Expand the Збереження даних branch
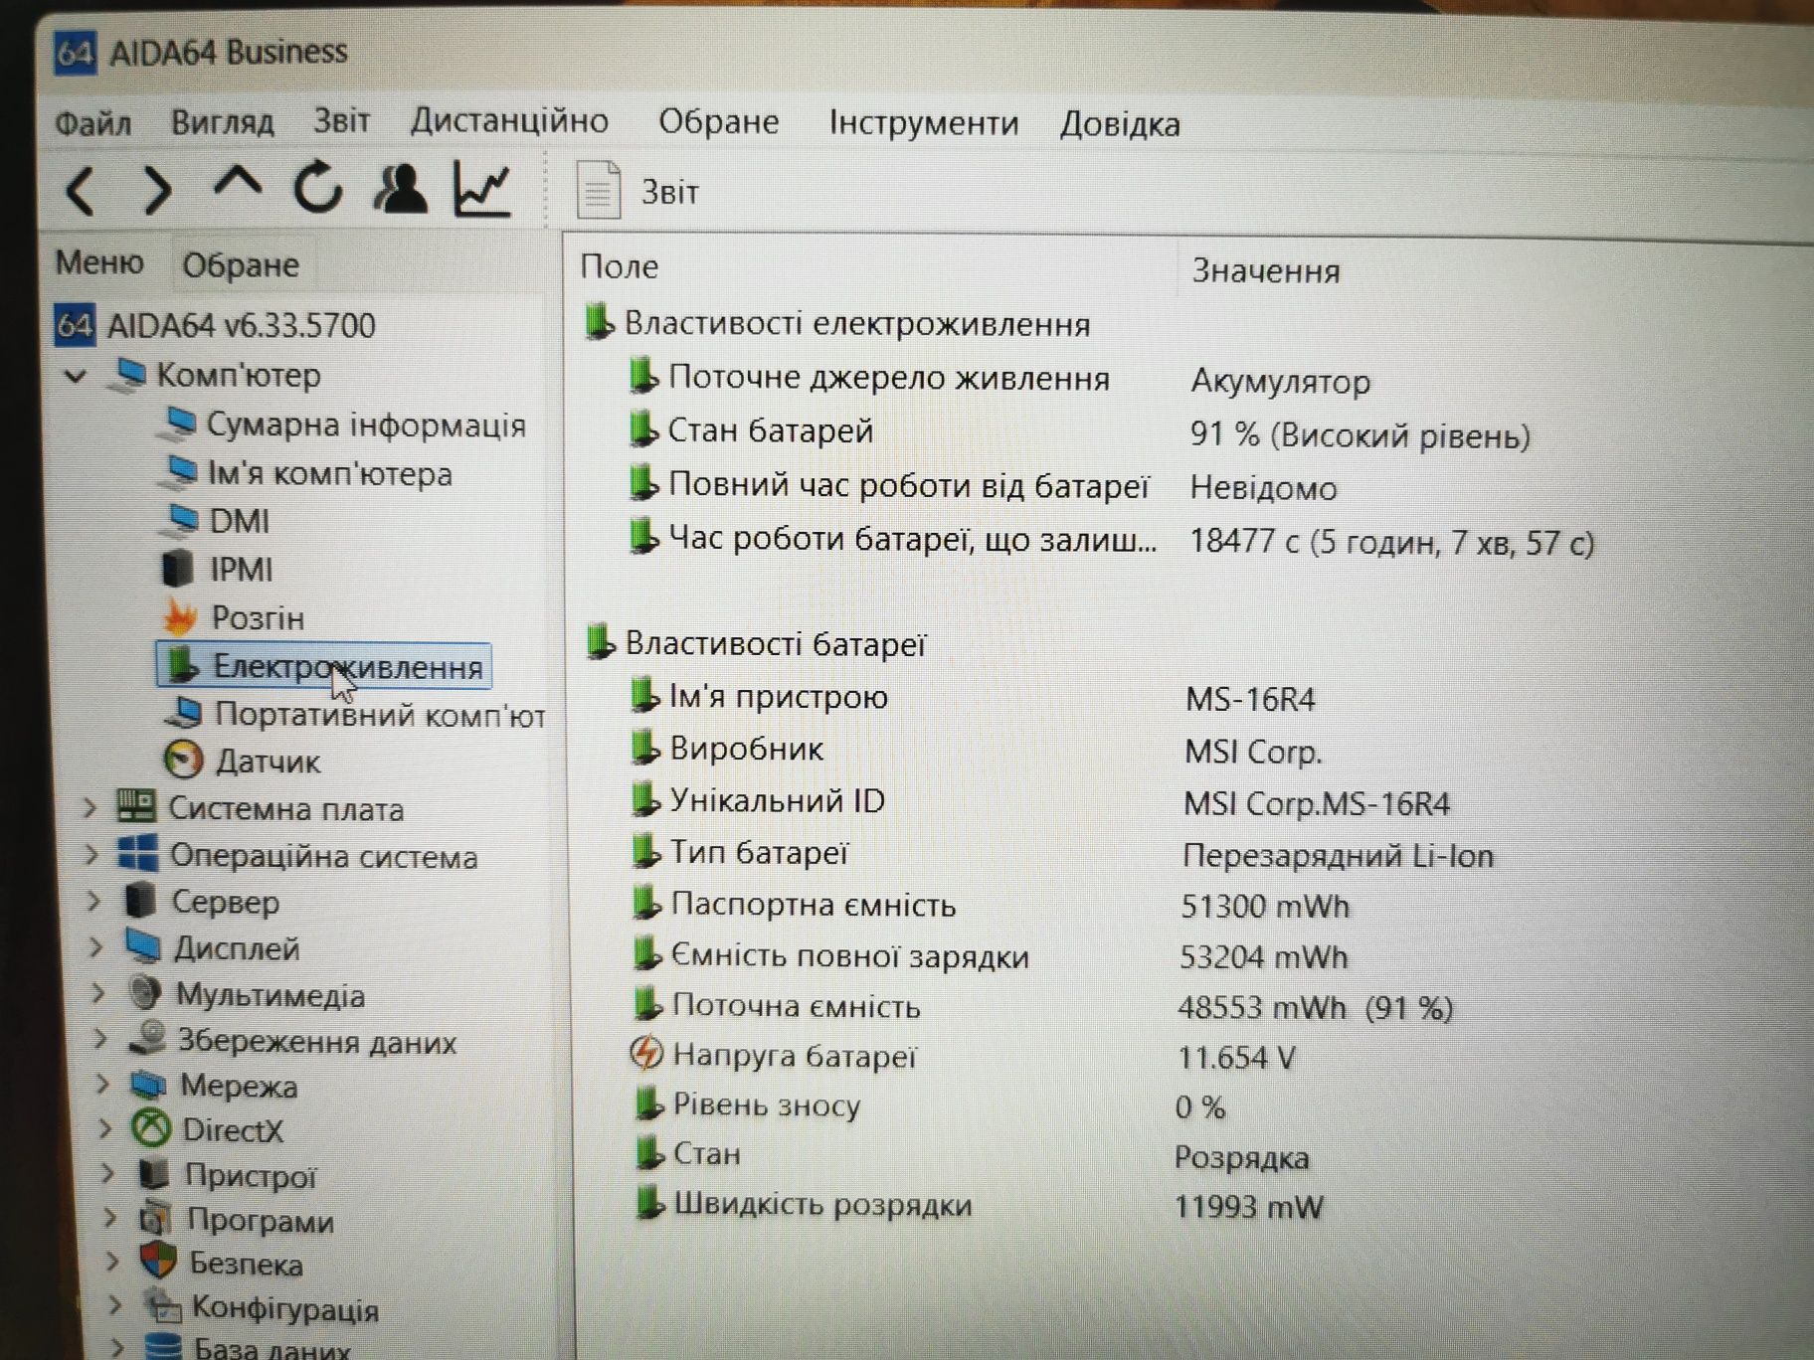Viewport: 1814px width, 1360px height. point(100,1040)
